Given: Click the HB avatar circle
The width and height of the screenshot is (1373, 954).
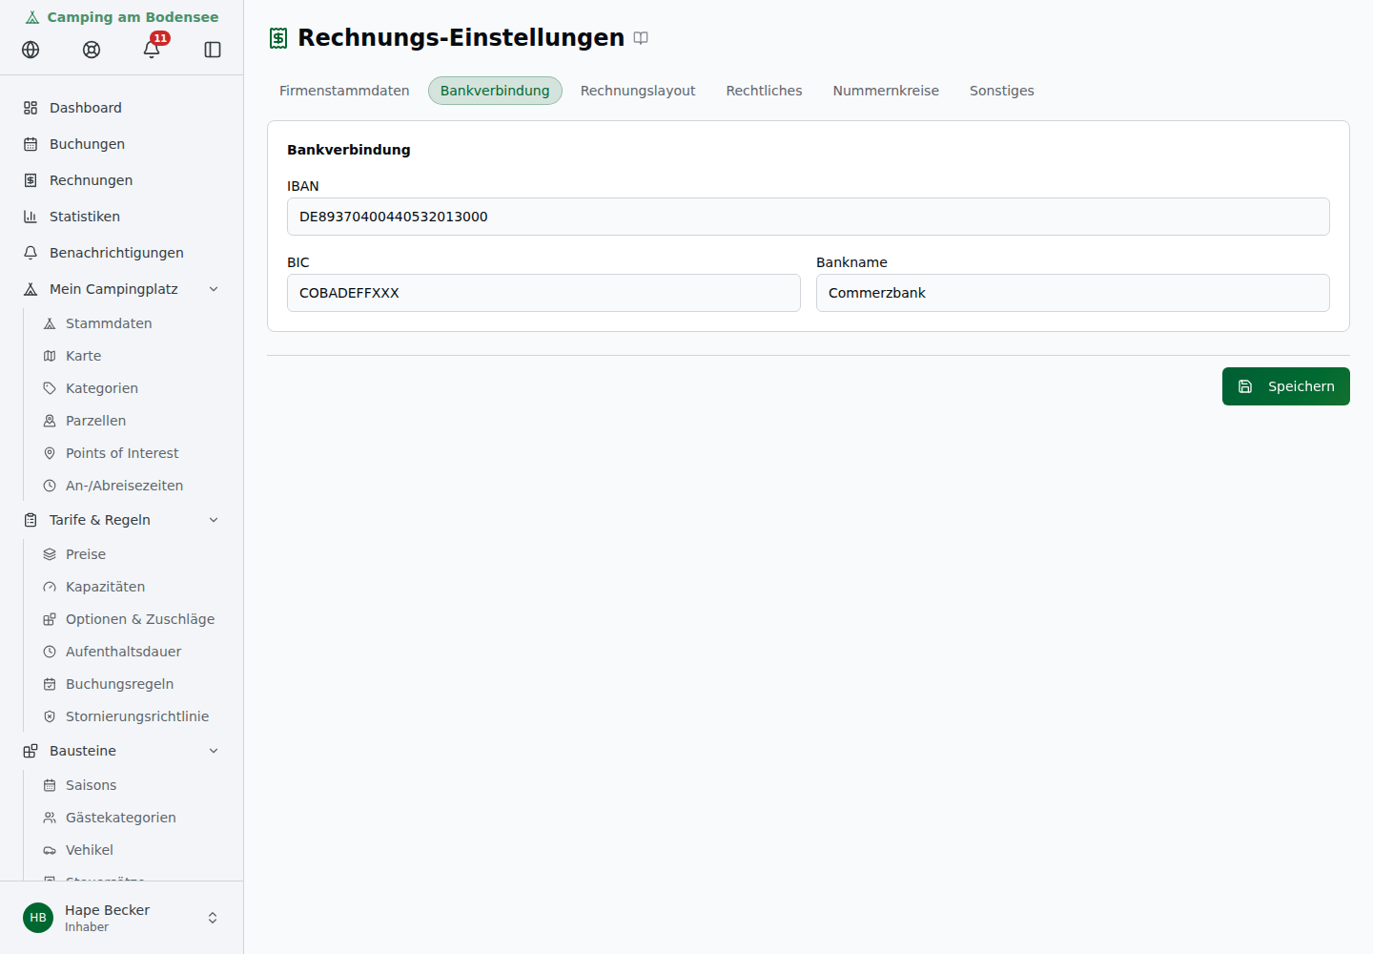Looking at the screenshot, I should 38,918.
